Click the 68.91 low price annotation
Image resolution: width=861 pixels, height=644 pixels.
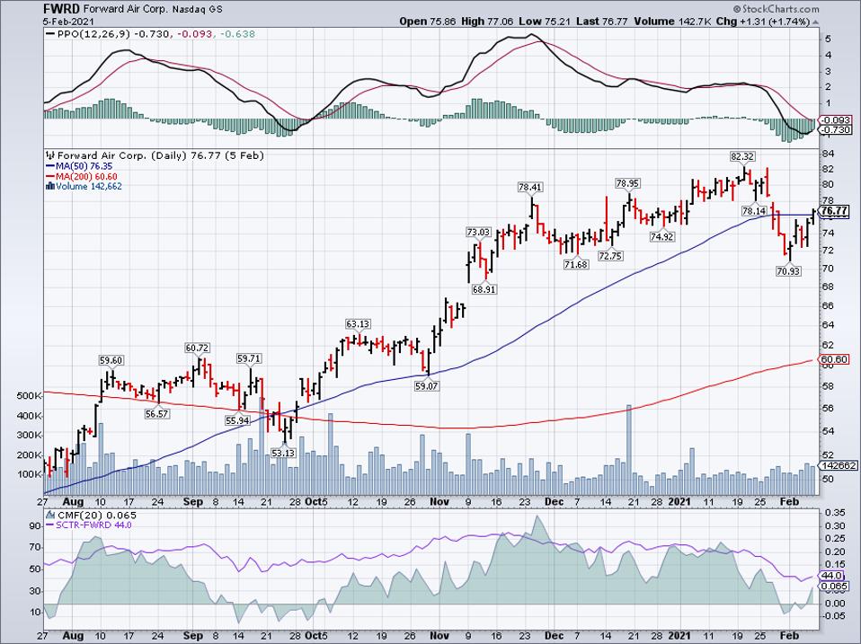(x=484, y=289)
